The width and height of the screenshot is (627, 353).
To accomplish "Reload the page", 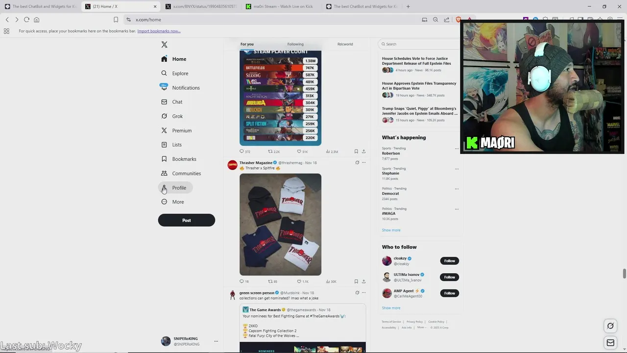I will click(26, 20).
